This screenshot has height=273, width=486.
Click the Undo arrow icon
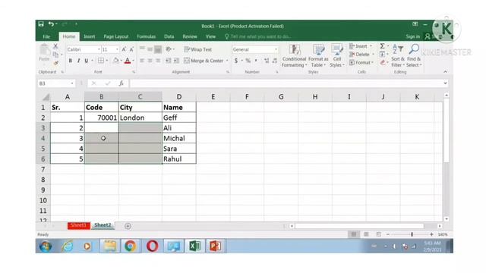coord(51,24)
